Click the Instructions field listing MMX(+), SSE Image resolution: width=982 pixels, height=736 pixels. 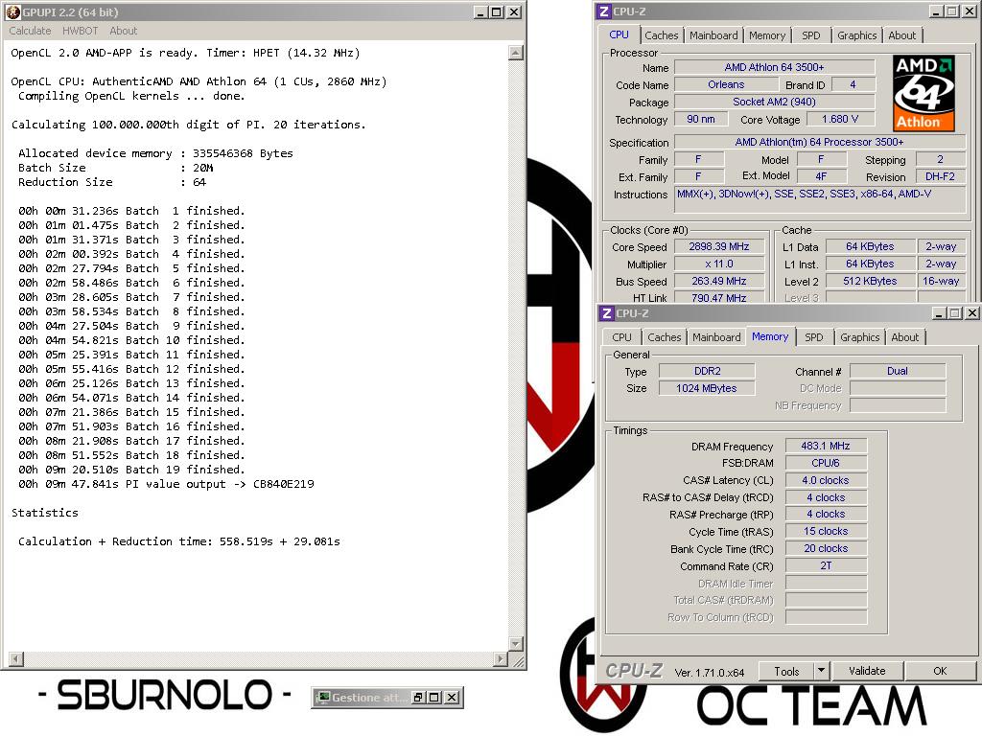pos(820,199)
